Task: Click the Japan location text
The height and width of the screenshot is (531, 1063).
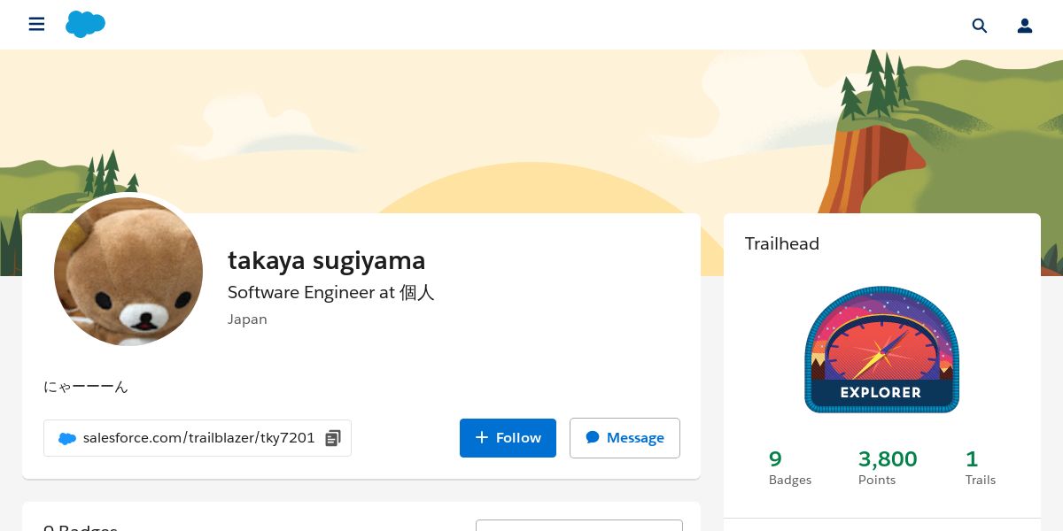Action: [247, 319]
